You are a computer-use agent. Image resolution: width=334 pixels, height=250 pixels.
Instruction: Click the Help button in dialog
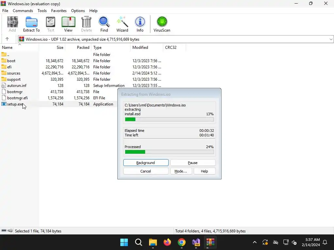pos(205,171)
